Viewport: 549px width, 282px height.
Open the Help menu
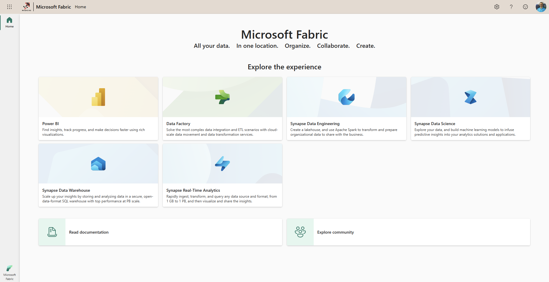pyautogui.click(x=511, y=7)
